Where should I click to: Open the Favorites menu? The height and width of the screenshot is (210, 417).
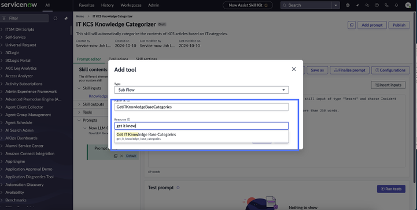87,5
